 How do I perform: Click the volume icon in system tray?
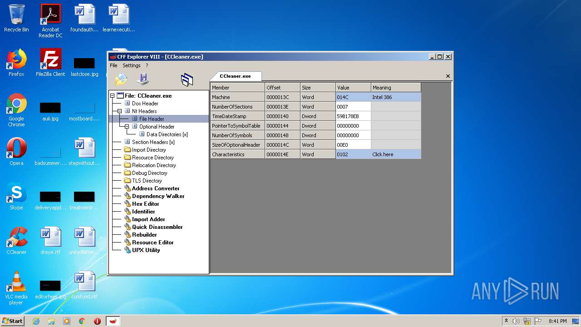pos(516,321)
